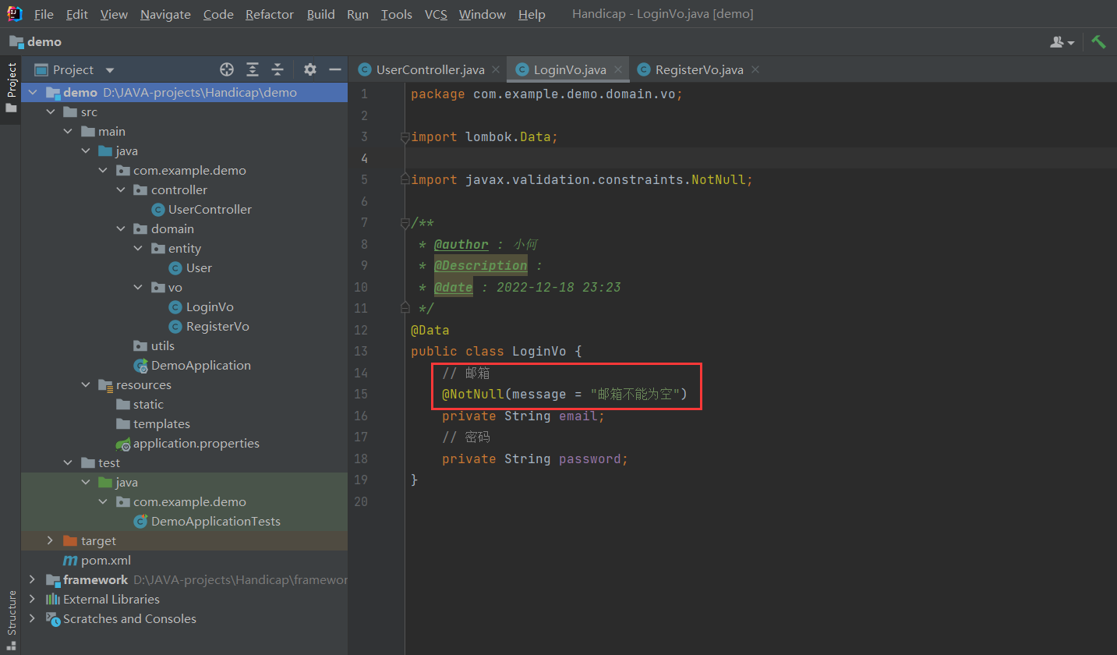Open the Tools menu
1117x655 pixels.
[397, 15]
